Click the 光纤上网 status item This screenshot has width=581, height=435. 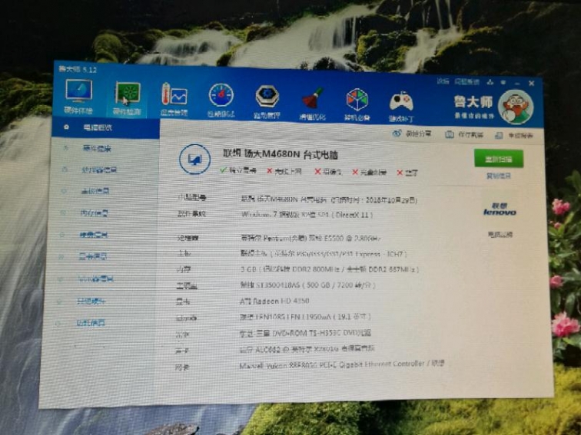[x=284, y=171]
